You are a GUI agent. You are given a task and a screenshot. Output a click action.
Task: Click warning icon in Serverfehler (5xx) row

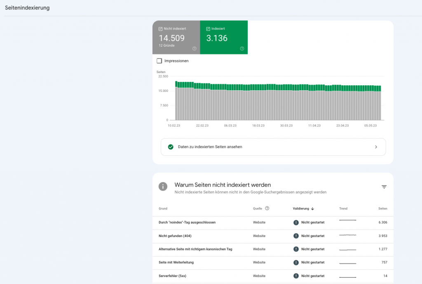tap(296, 276)
